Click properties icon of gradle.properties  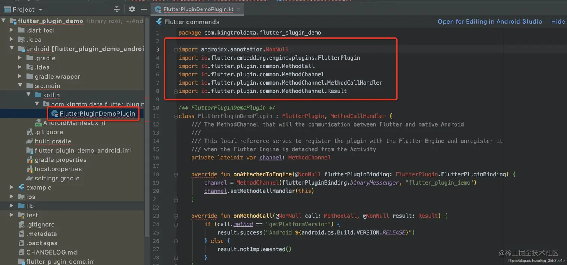point(30,160)
